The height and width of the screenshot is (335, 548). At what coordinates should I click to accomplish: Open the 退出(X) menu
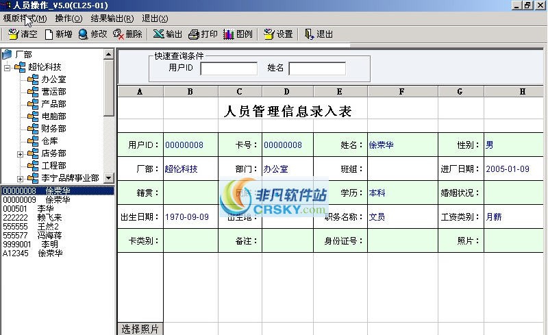click(x=155, y=18)
